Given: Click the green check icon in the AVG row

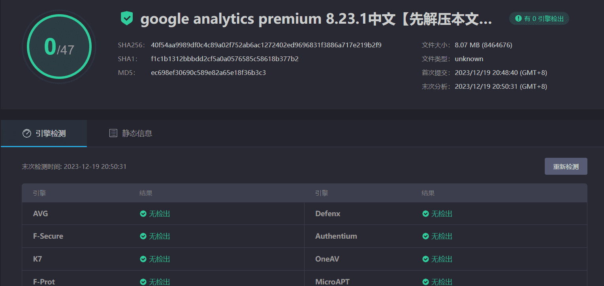Looking at the screenshot, I should click(x=143, y=214).
